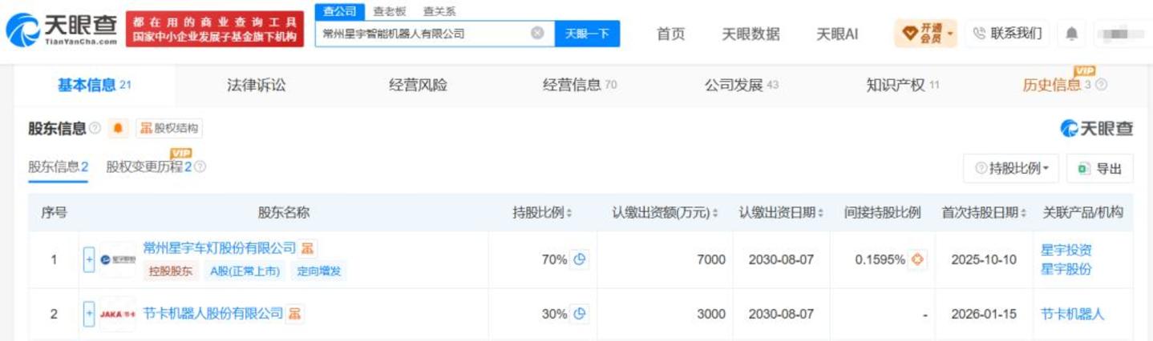Open the JAKA company logo thumbnail

pyautogui.click(x=117, y=314)
